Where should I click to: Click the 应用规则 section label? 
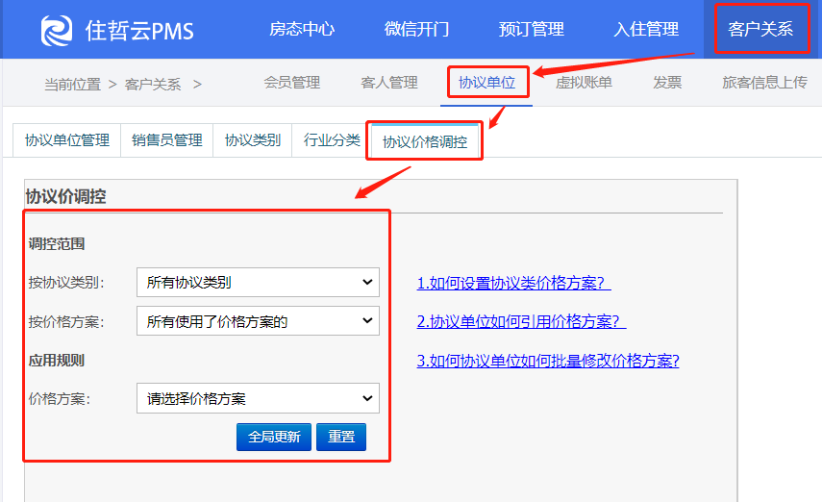pyautogui.click(x=57, y=361)
